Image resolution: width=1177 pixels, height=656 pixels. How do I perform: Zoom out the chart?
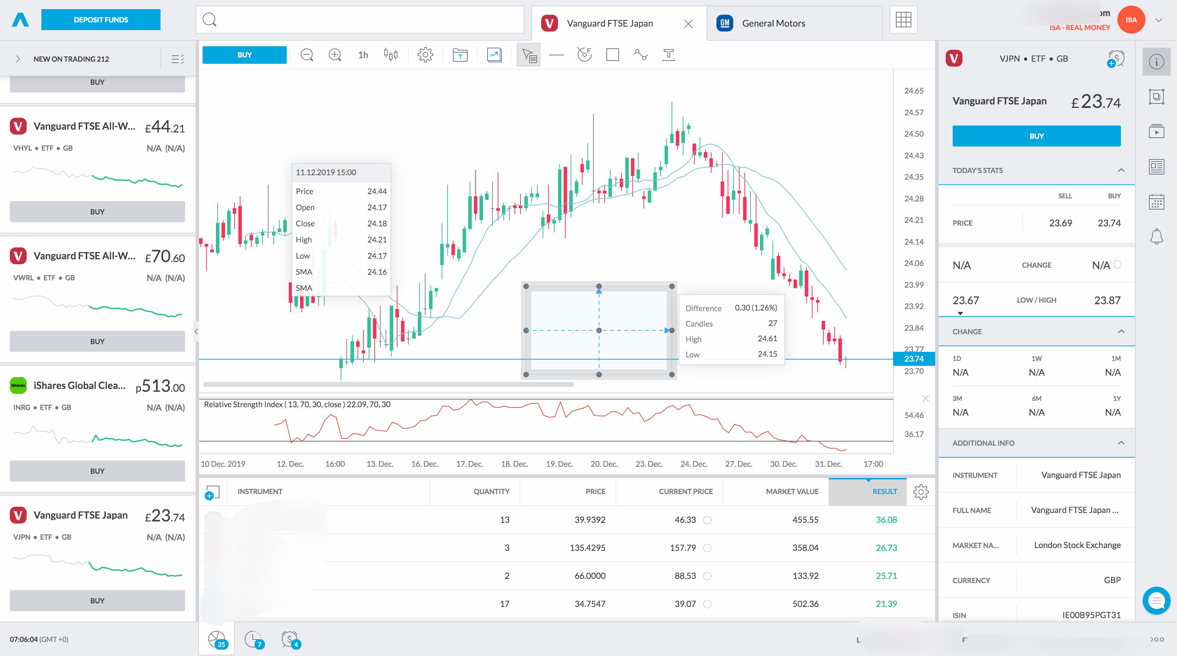click(307, 55)
